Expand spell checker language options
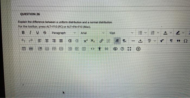This screenshot has height=98, width=190. tap(155, 41)
